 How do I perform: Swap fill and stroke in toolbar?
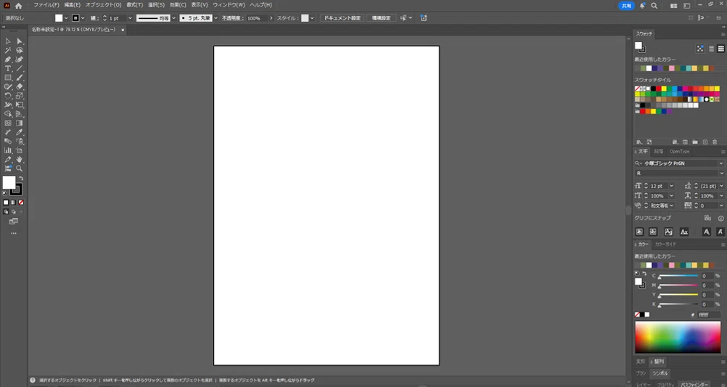tap(21, 178)
